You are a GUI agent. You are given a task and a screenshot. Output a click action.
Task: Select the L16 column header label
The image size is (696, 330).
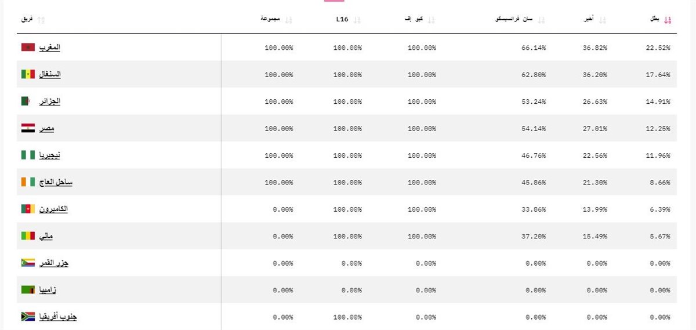tap(342, 20)
